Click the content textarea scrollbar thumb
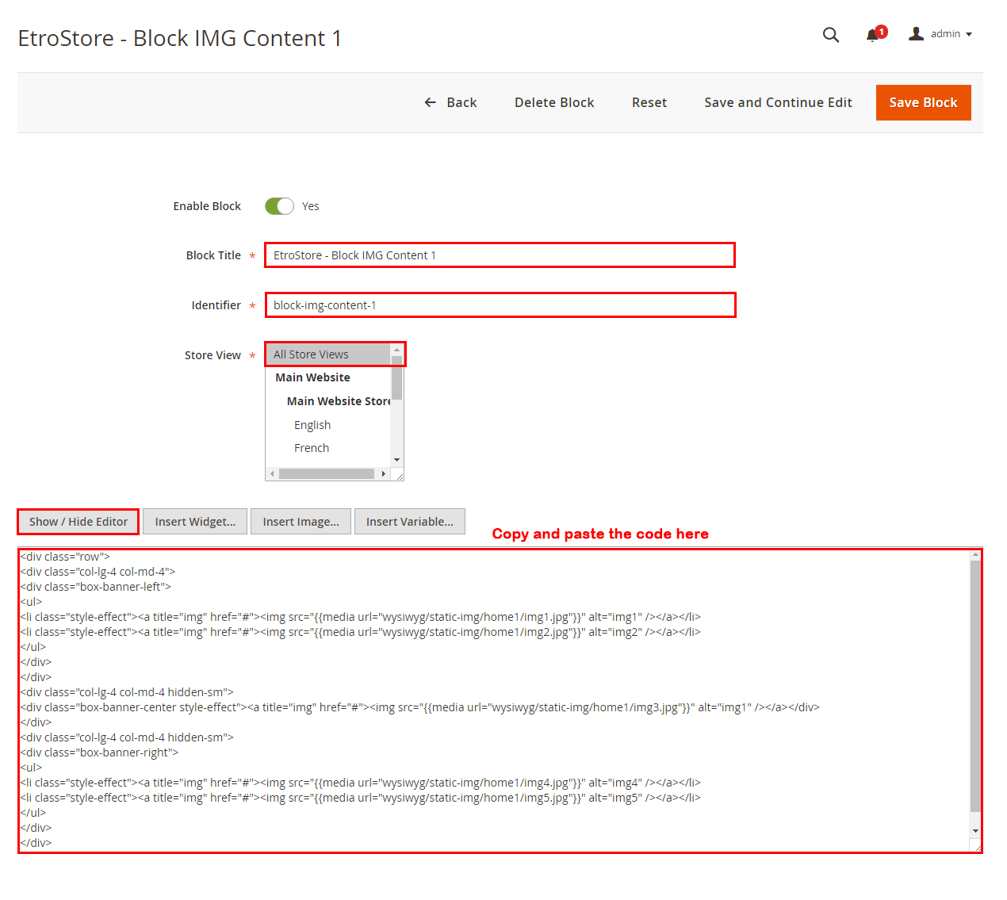 click(x=975, y=687)
